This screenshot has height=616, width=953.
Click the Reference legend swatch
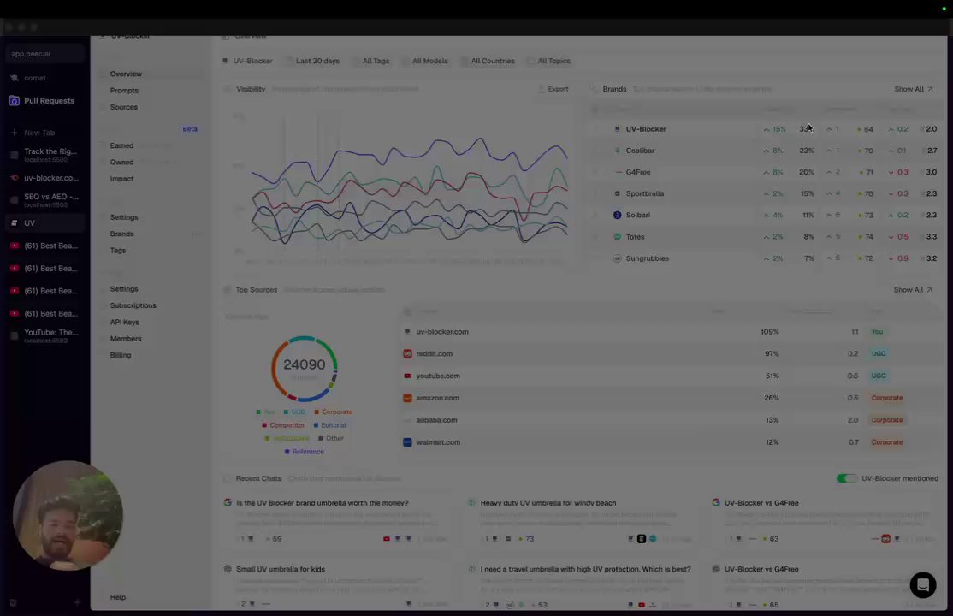287,452
